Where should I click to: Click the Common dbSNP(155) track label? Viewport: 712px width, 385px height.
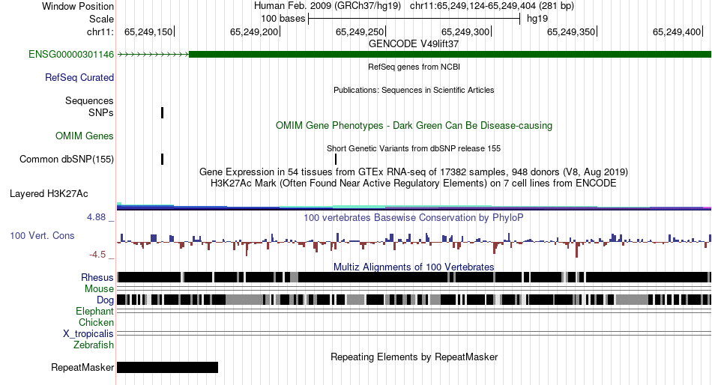click(66, 160)
